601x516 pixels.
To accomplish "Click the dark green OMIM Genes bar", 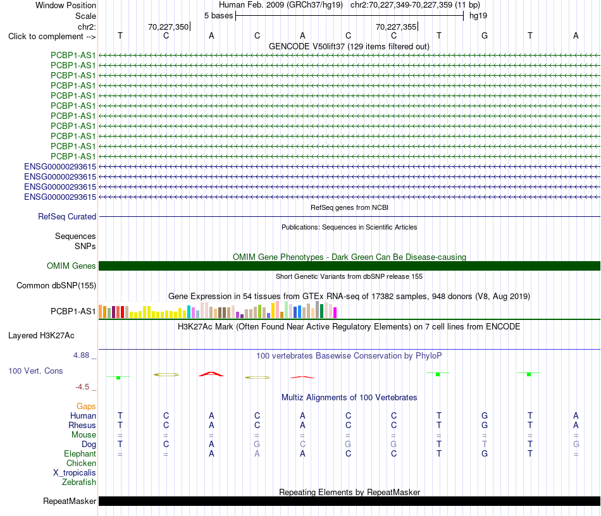I will pos(349,266).
